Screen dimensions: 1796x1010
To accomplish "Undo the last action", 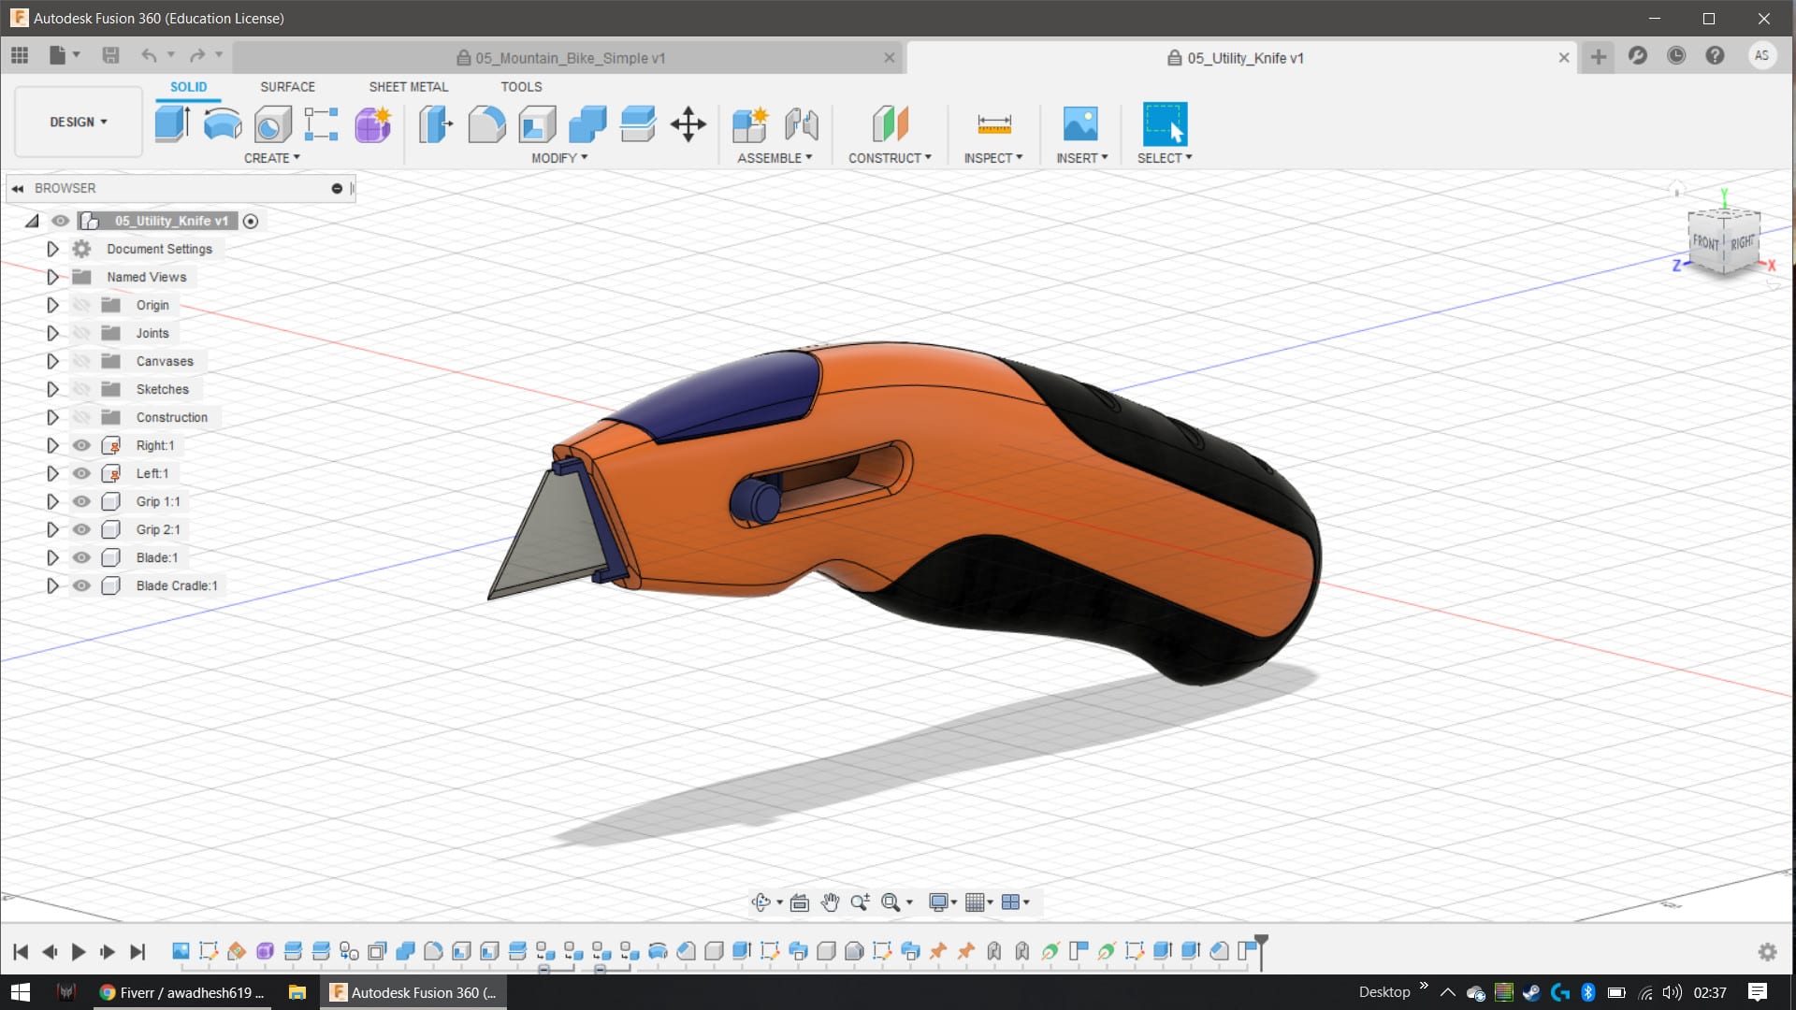I will click(149, 56).
